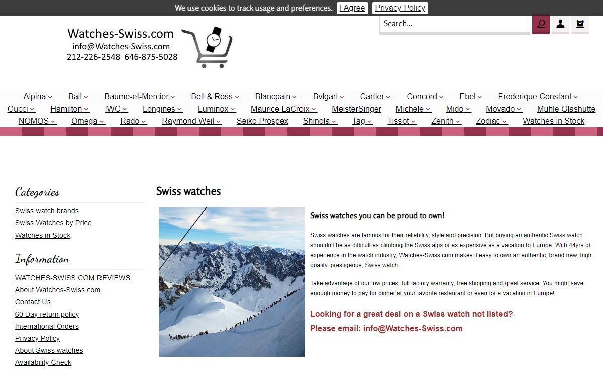Expand the Ebel brand menu
This screenshot has height=371, width=603.
click(x=471, y=97)
